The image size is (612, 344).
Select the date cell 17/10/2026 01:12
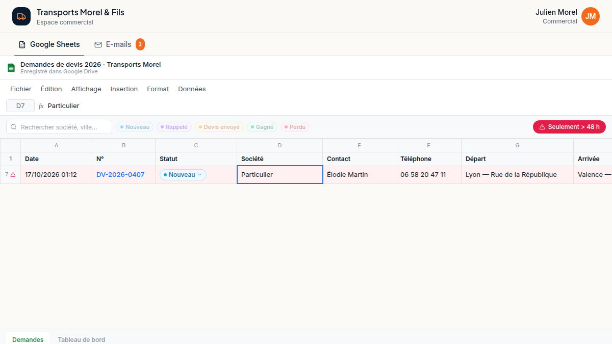[x=57, y=175]
